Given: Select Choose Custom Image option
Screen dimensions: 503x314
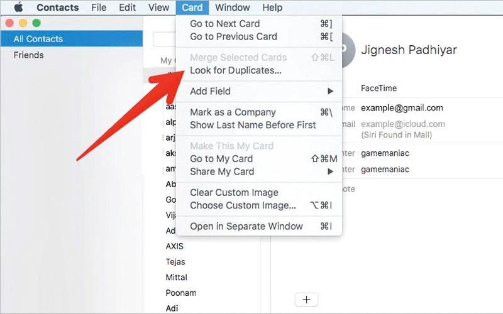Looking at the screenshot, I should click(243, 205).
